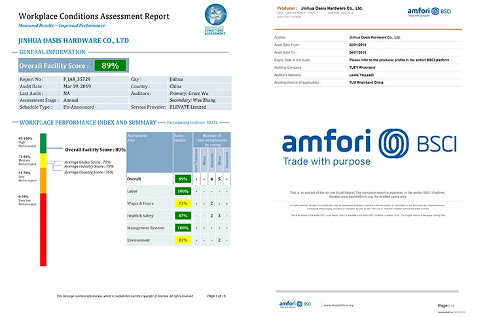Click Audit Date From value '02/01/2019'
Screen dimensions: 491x317
pyautogui.click(x=357, y=44)
